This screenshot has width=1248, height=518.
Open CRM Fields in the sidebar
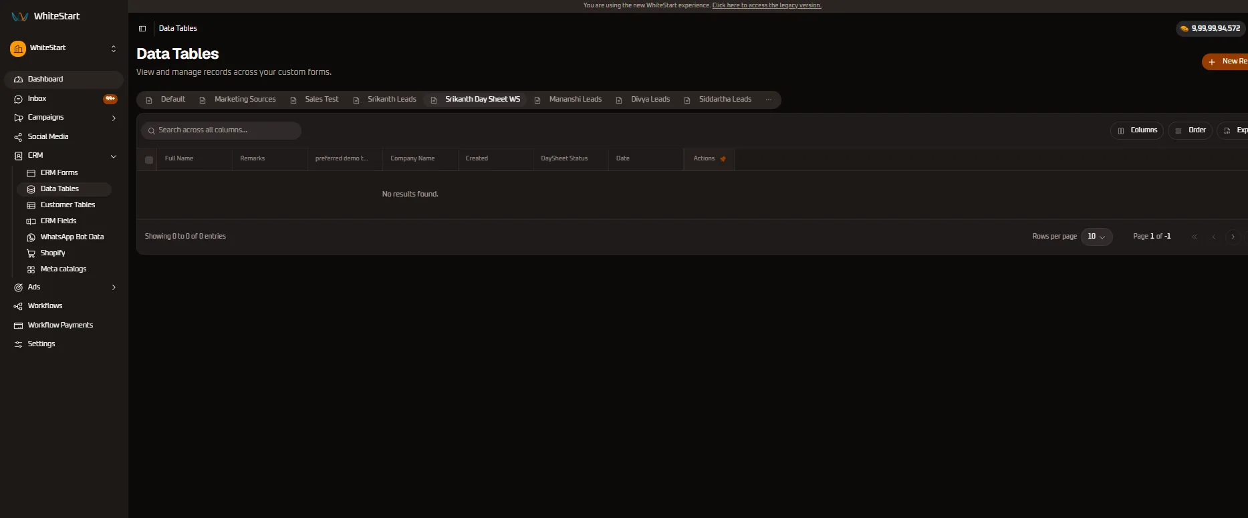(x=64, y=221)
